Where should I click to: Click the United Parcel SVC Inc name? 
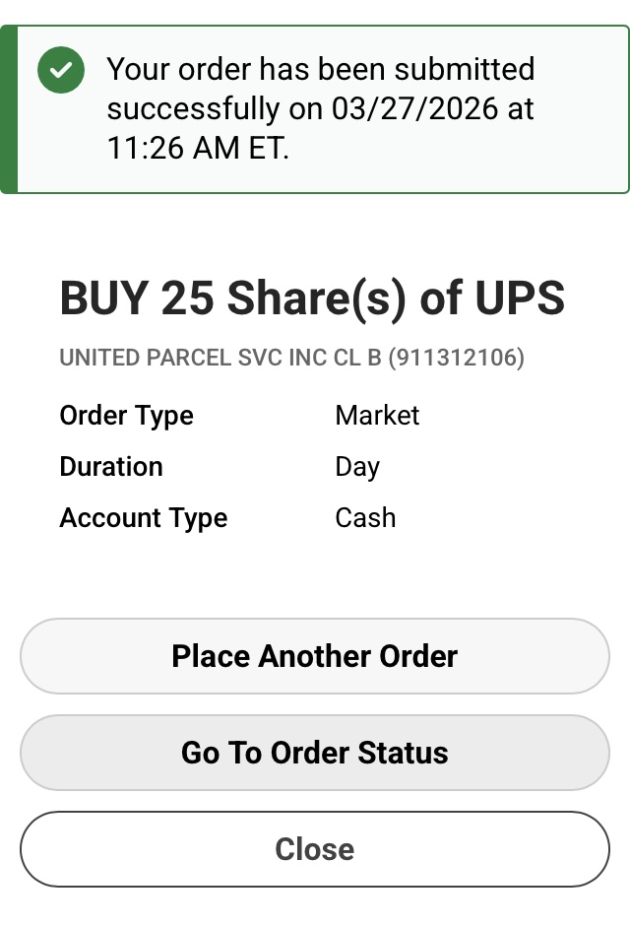[220, 358]
